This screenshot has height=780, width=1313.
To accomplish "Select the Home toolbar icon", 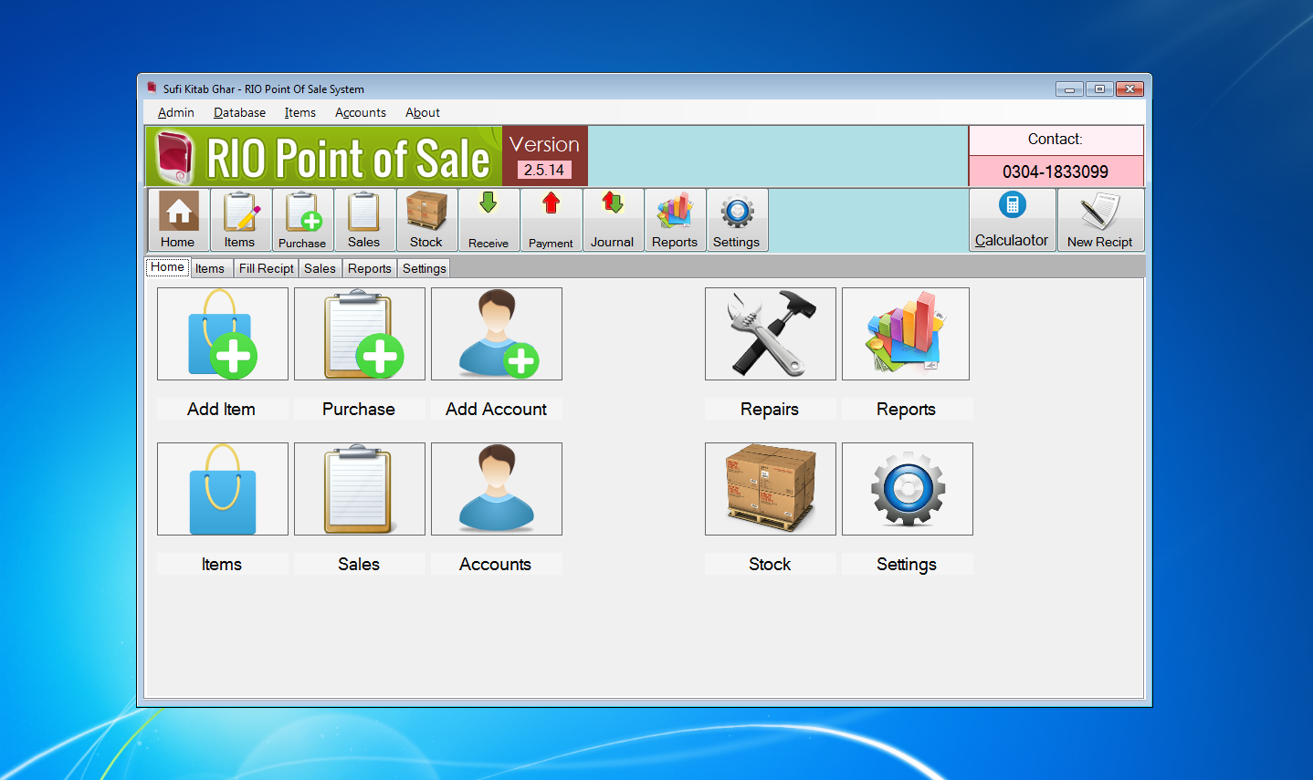I will pyautogui.click(x=177, y=219).
